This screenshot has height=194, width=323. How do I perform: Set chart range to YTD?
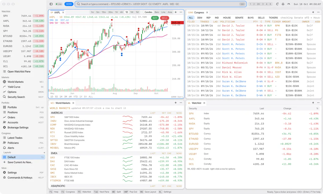(75, 96)
